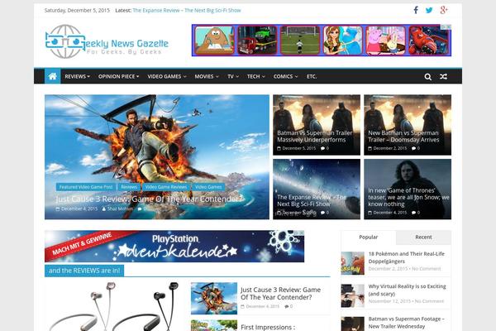The width and height of the screenshot is (496, 331).
Task: Switch to the Recent tab
Action: (x=423, y=237)
